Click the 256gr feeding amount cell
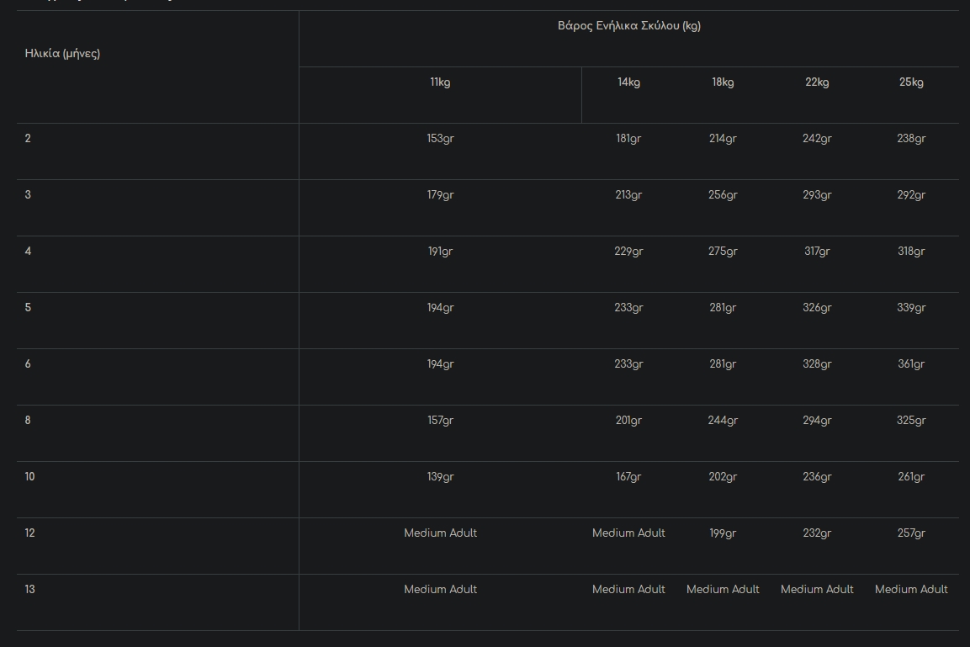This screenshot has height=647, width=970. (723, 195)
